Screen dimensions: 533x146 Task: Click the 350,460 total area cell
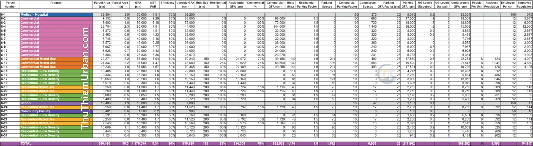[102, 144]
